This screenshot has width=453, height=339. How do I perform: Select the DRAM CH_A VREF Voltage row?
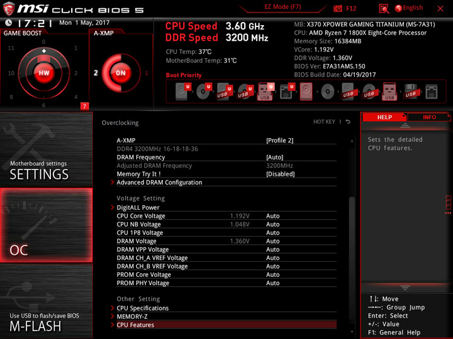(x=226, y=258)
